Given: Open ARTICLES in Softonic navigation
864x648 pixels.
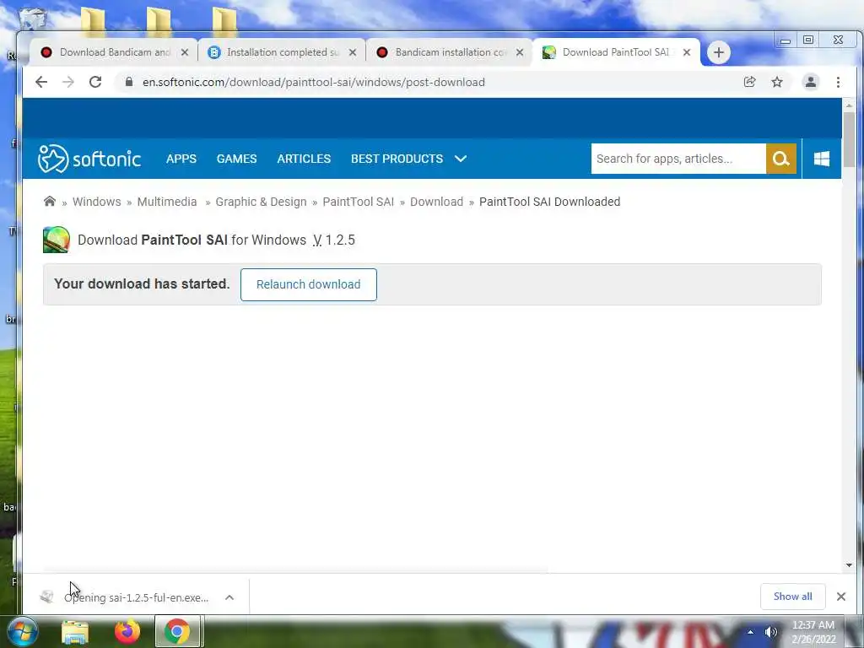Looking at the screenshot, I should pos(304,159).
